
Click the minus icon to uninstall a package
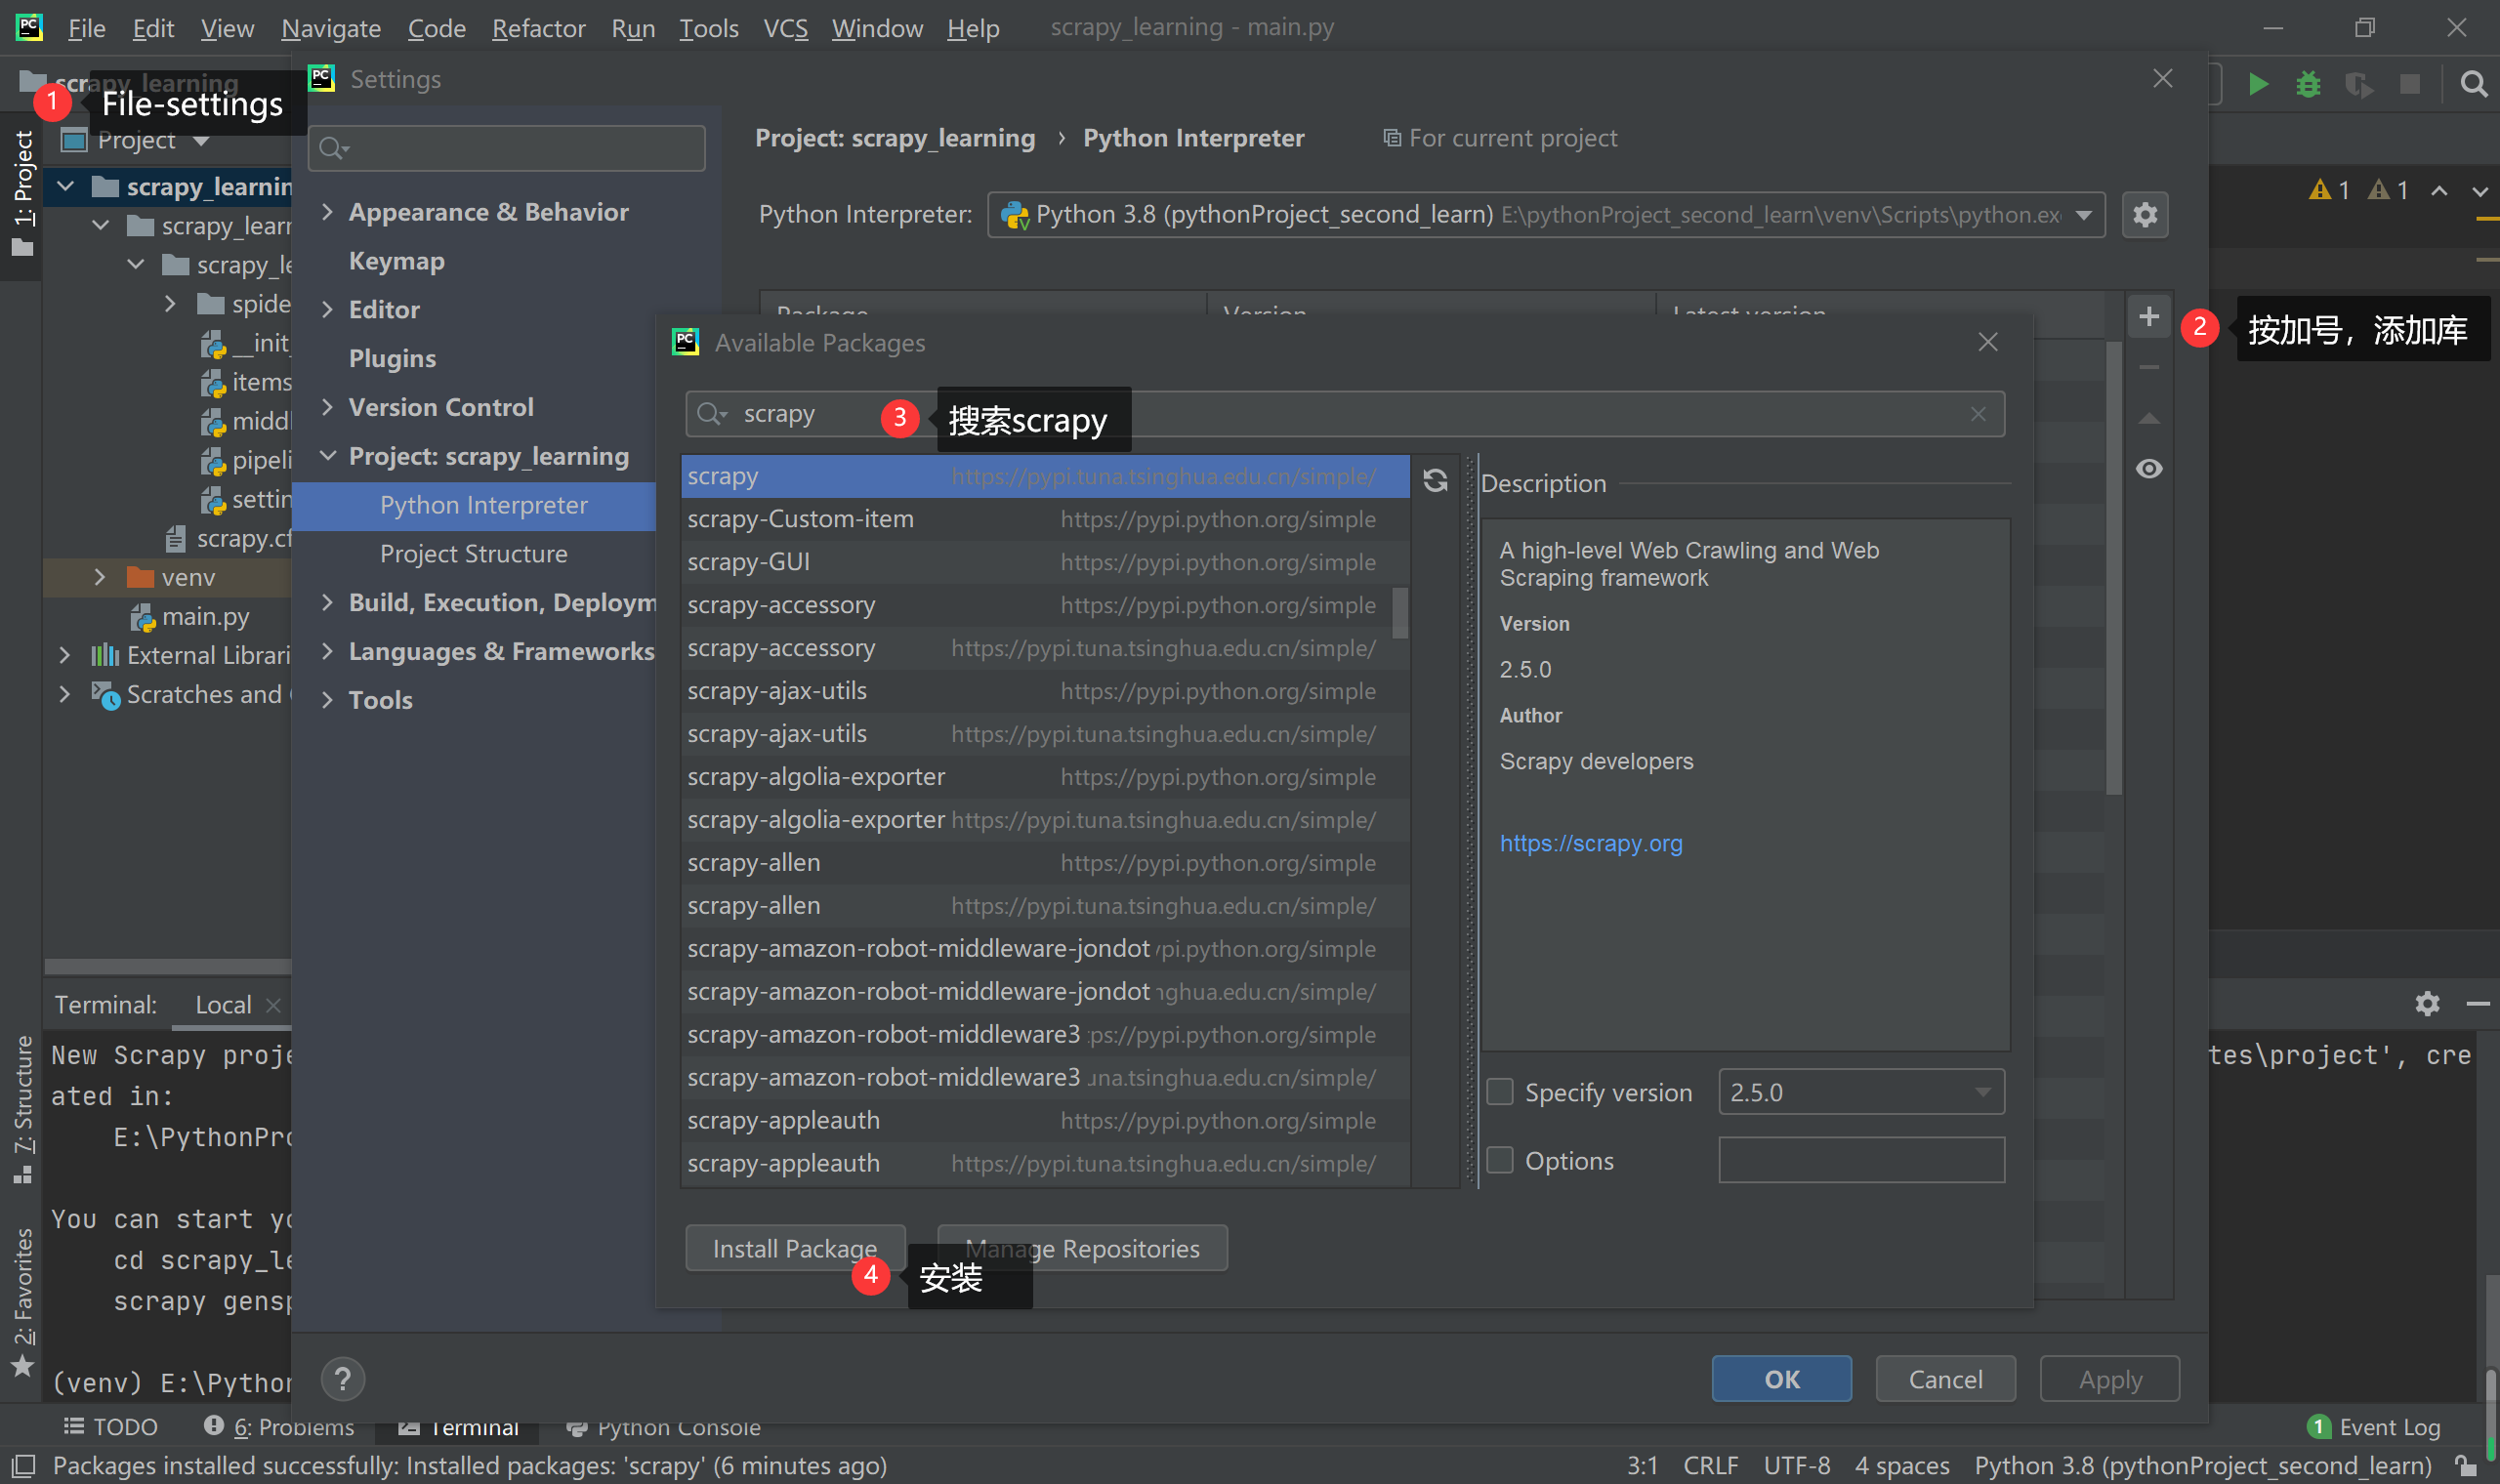2149,368
